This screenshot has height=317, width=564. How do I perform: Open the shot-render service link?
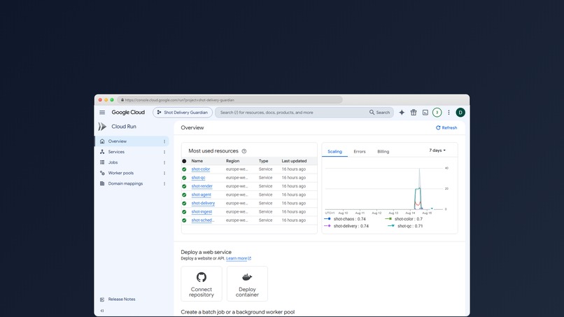coord(202,186)
